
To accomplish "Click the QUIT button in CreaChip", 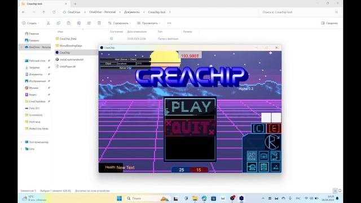I will pyautogui.click(x=190, y=128).
